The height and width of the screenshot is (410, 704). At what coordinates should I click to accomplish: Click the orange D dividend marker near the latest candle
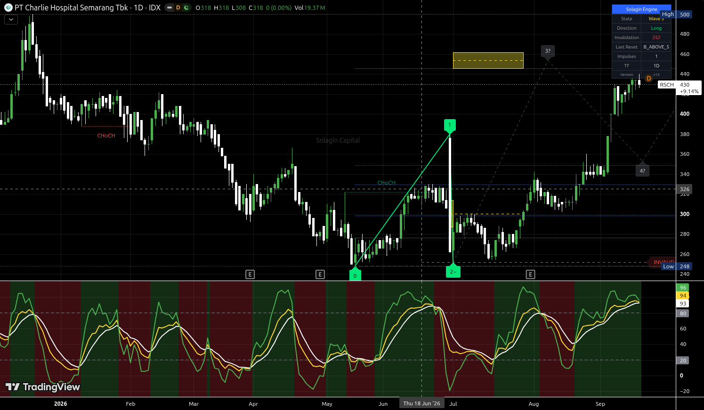(x=648, y=78)
